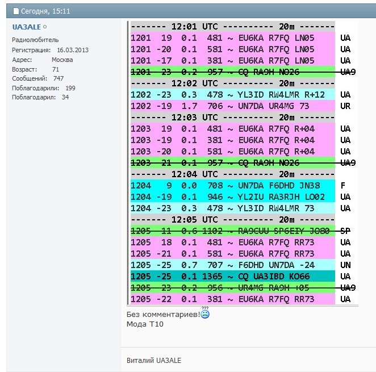Click the "Сообщений: 747" post count
The width and height of the screenshot is (376, 372).
(x=37, y=78)
